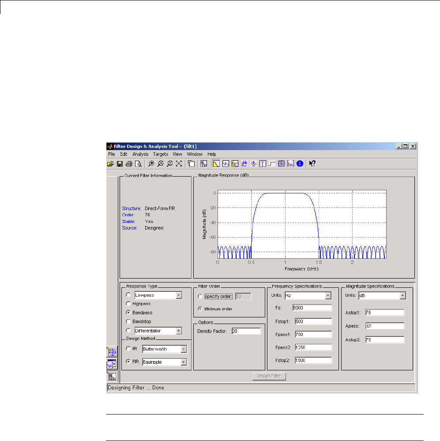Screen dimensions: 440x441
Task: Click the Order label in filter information
Action: point(128,215)
